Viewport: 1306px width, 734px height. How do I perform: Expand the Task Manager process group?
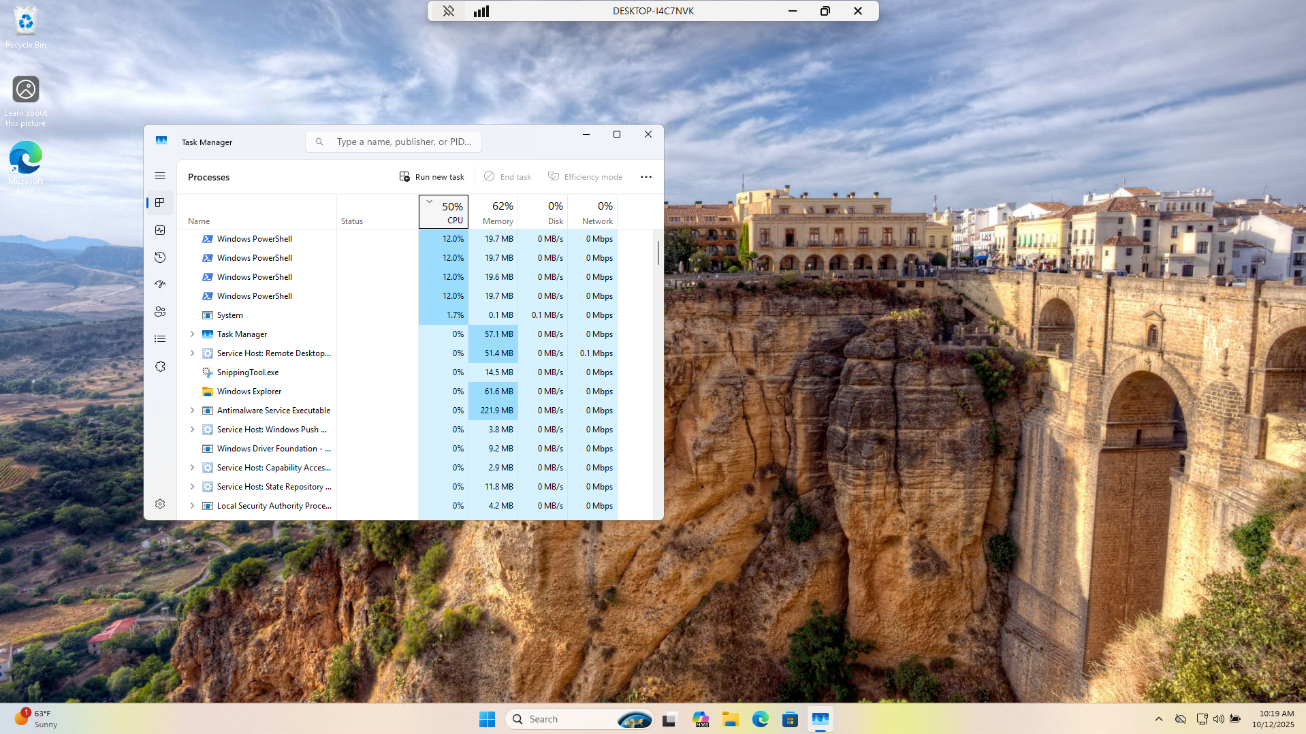(x=192, y=334)
